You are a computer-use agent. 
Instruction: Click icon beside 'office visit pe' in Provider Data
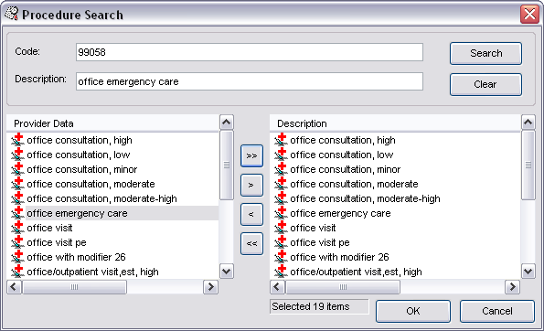pyautogui.click(x=17, y=241)
